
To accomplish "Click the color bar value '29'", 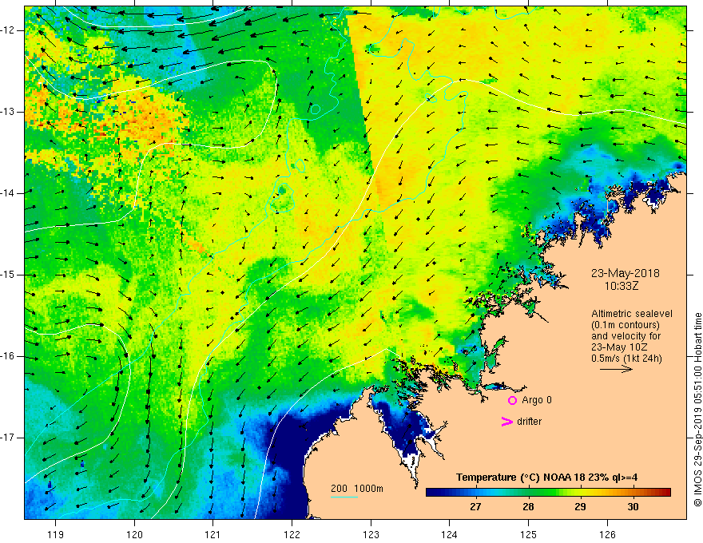I will (580, 507).
